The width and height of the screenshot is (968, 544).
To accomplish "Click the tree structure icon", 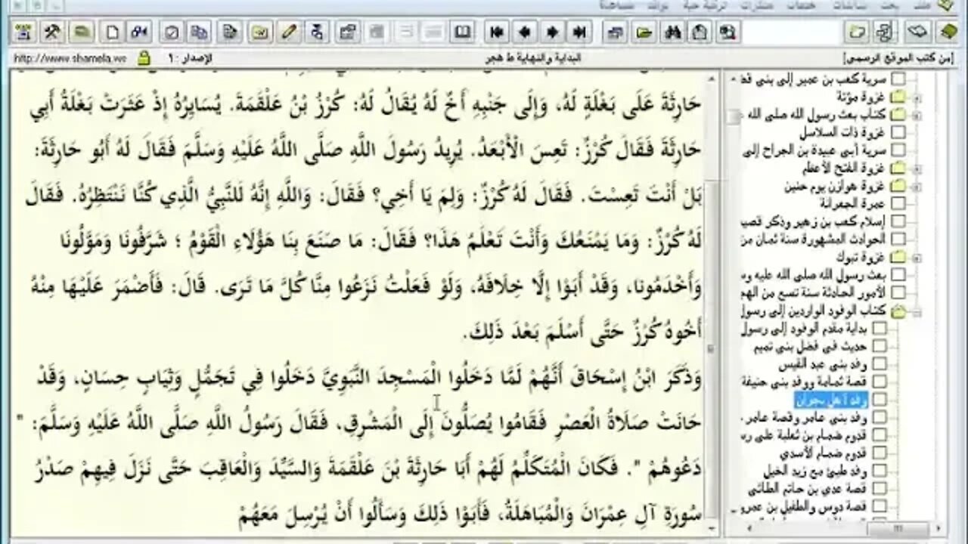I will (x=885, y=32).
